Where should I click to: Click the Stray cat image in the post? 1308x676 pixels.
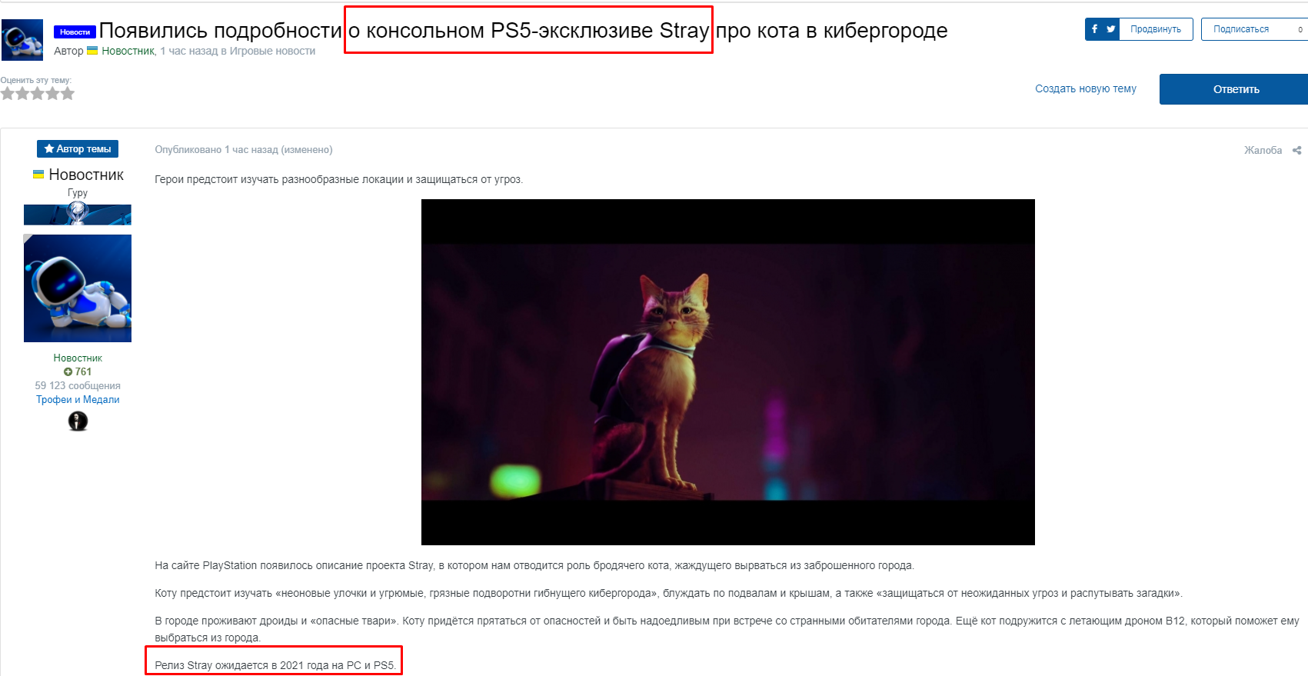pos(727,372)
